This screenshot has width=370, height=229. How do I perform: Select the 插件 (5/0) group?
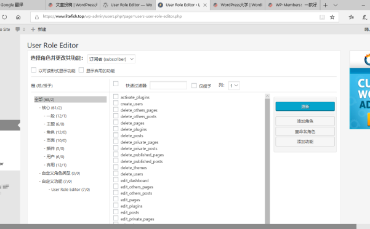(x=55, y=148)
